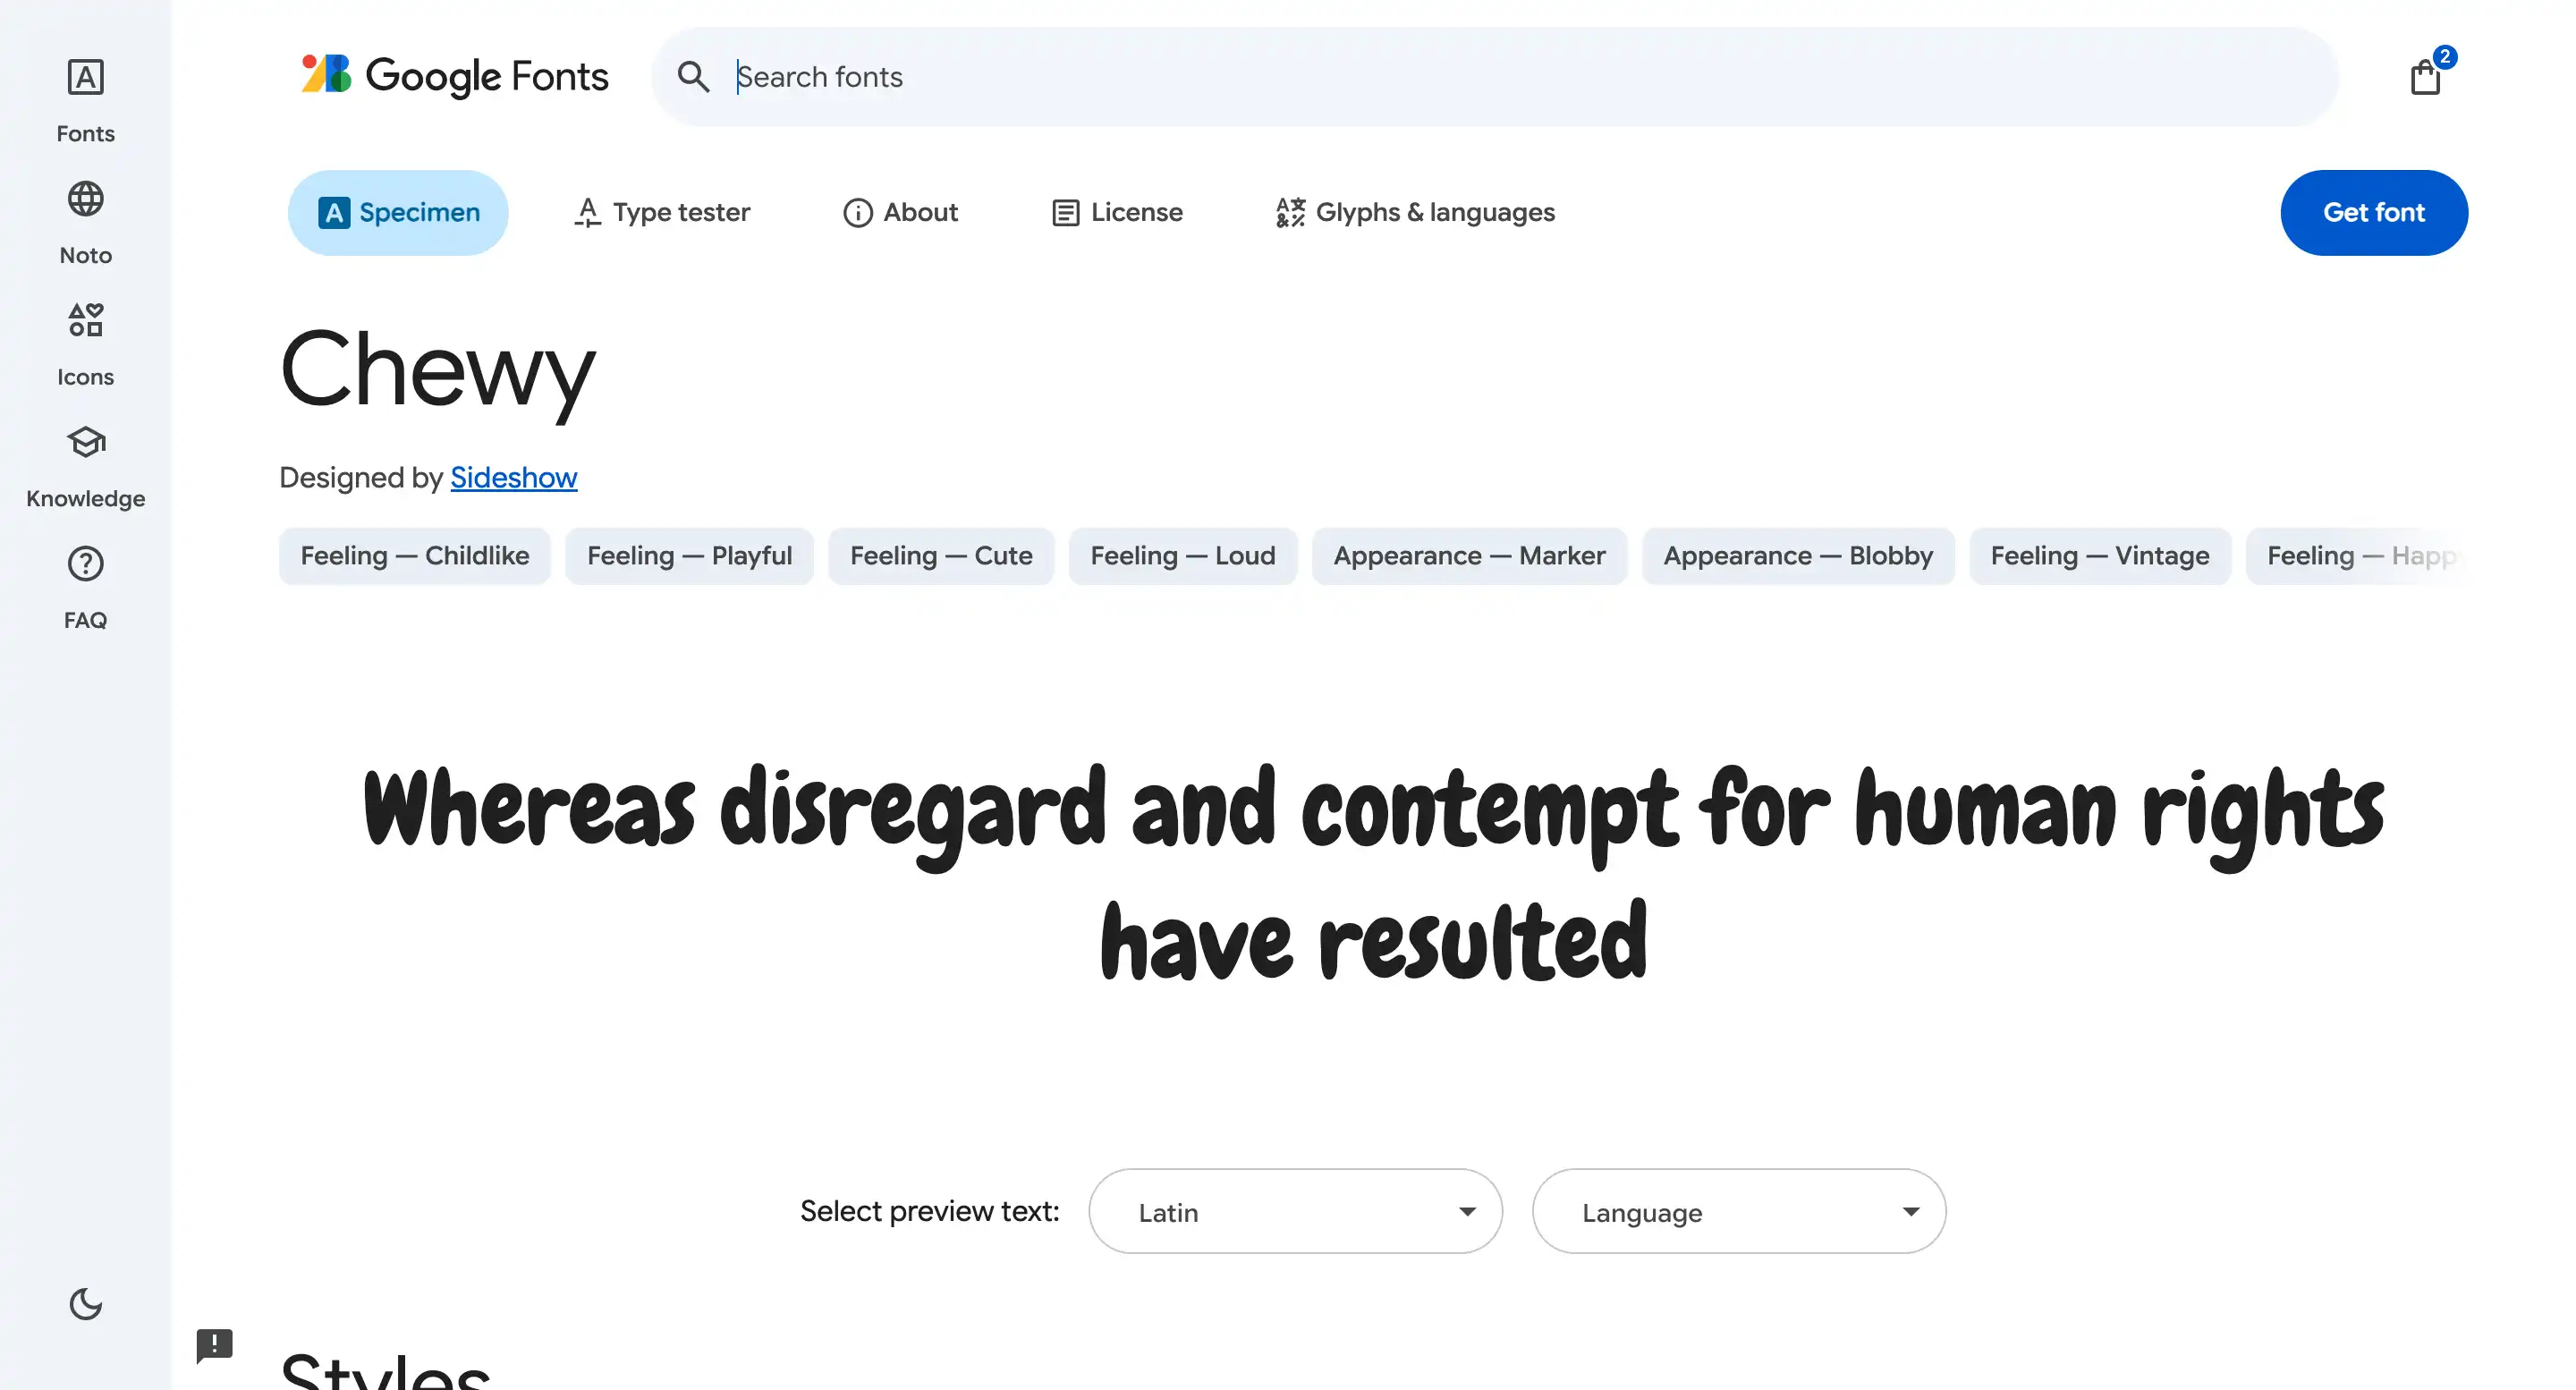The width and height of the screenshot is (2576, 1390).
Task: Expand the About section
Action: pos(899,212)
